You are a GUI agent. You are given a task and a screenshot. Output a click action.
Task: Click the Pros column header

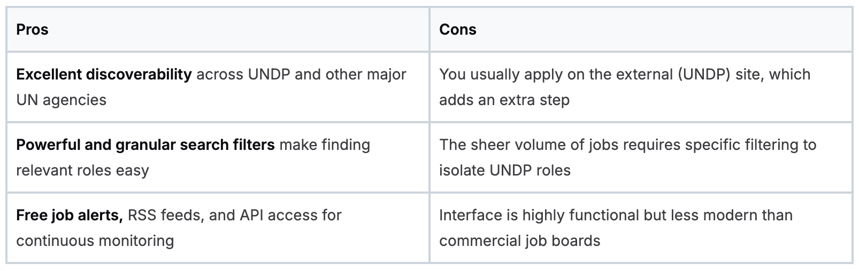(32, 29)
